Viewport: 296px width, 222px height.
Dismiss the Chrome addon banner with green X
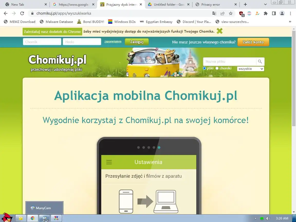(219, 31)
